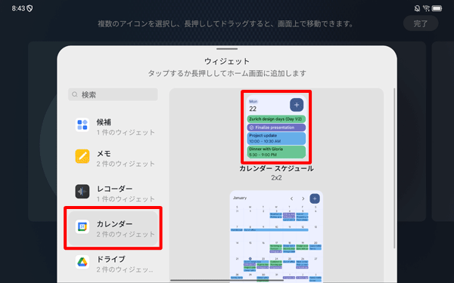Click next-month chevron in January widget
Image resolution: width=454 pixels, height=283 pixels.
coord(303,198)
